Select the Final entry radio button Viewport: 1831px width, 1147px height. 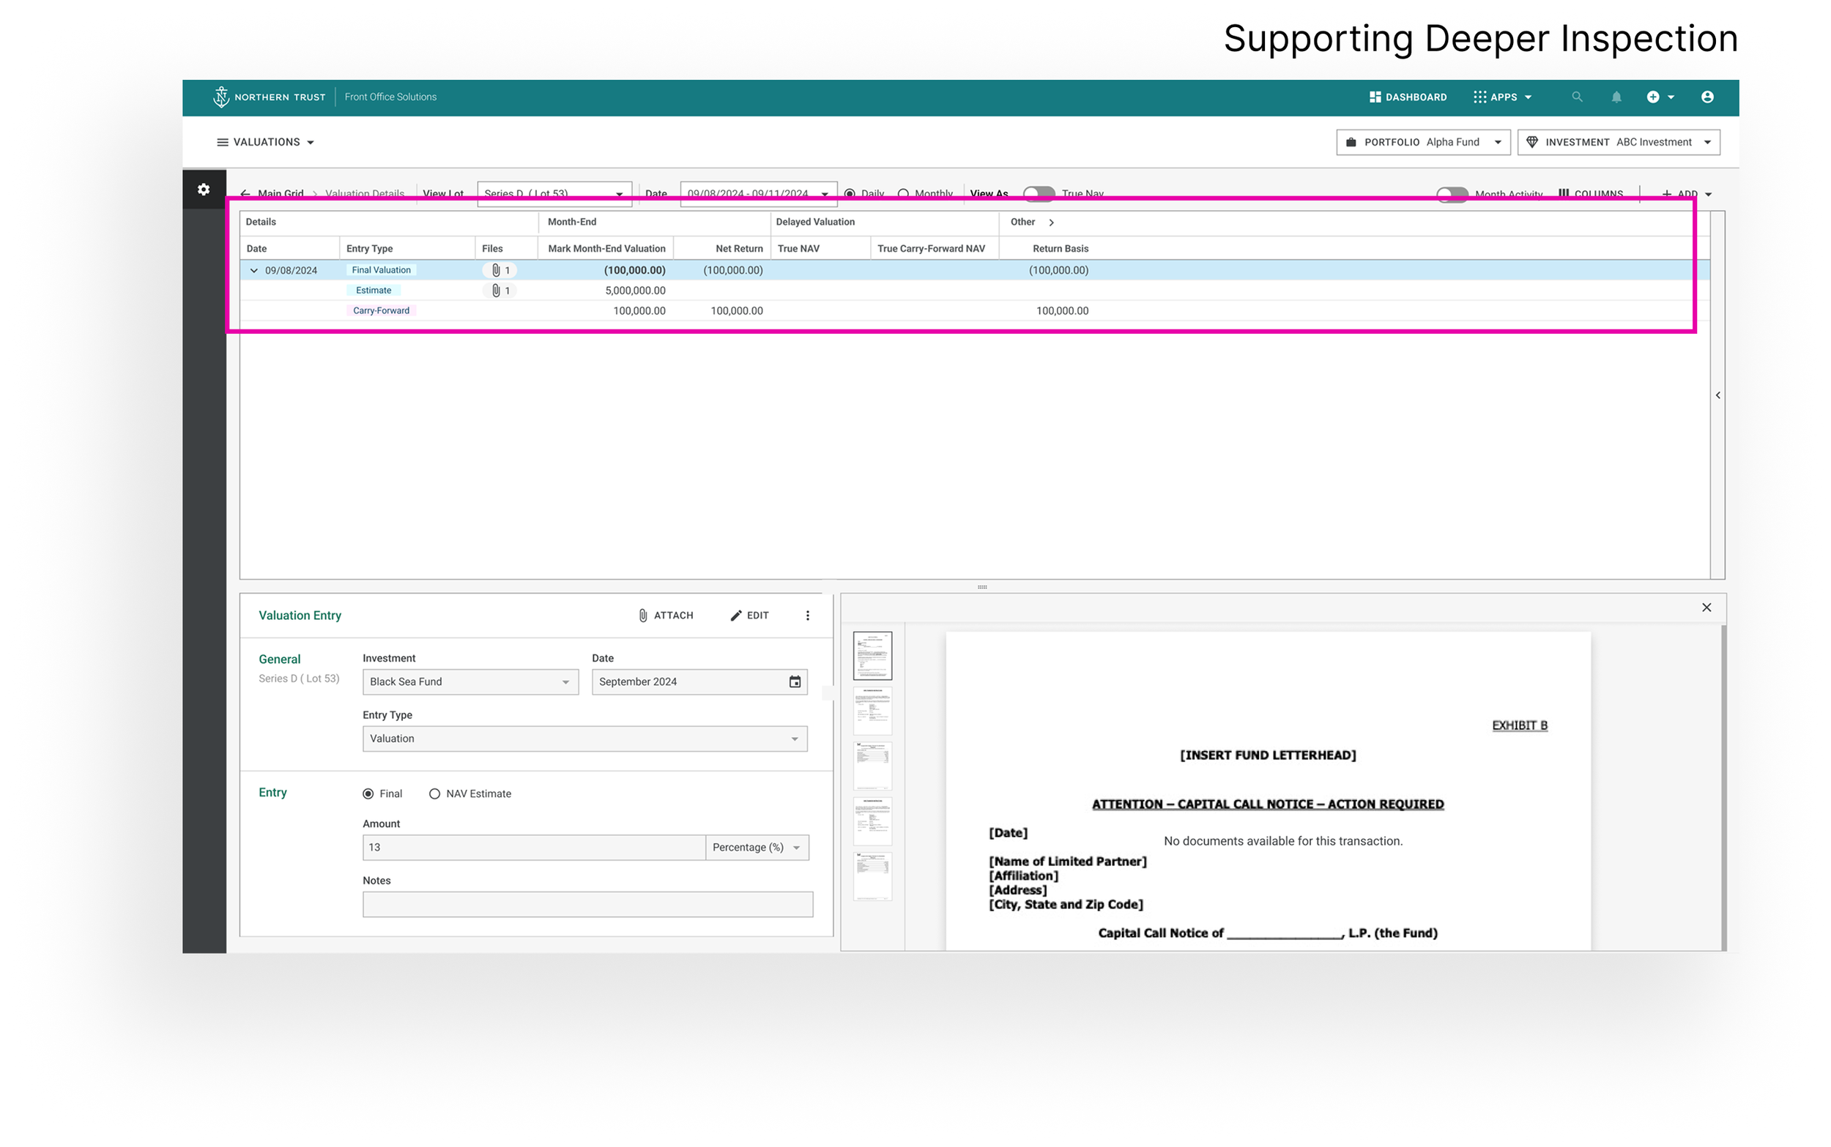368,793
